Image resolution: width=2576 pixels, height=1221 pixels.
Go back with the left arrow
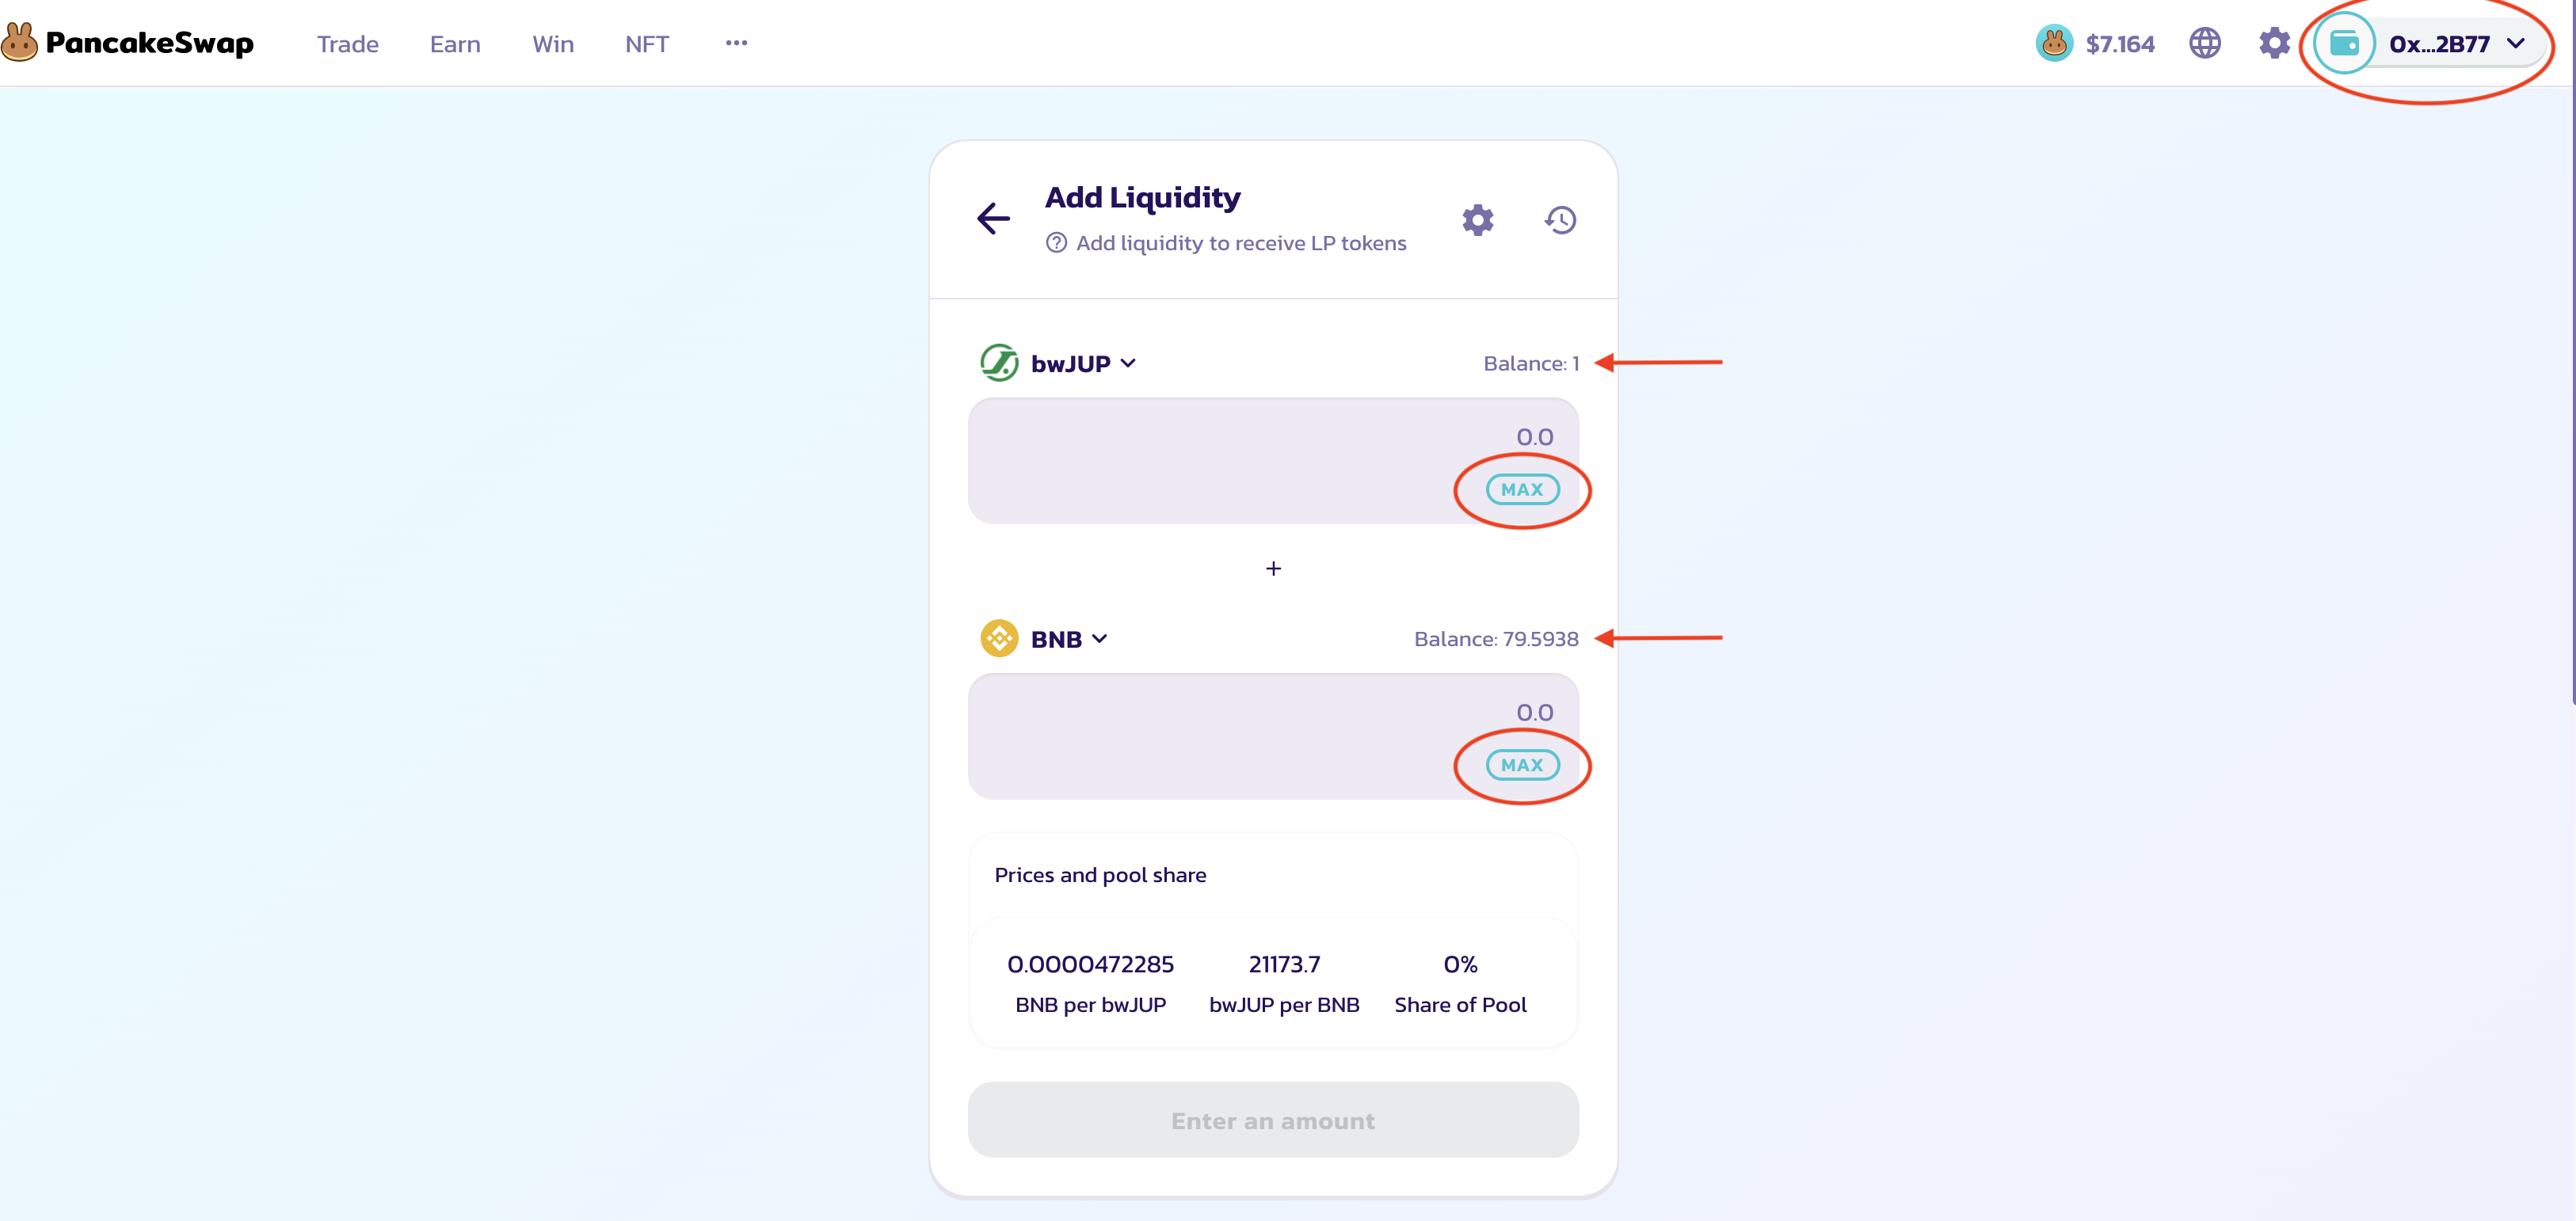click(x=993, y=218)
